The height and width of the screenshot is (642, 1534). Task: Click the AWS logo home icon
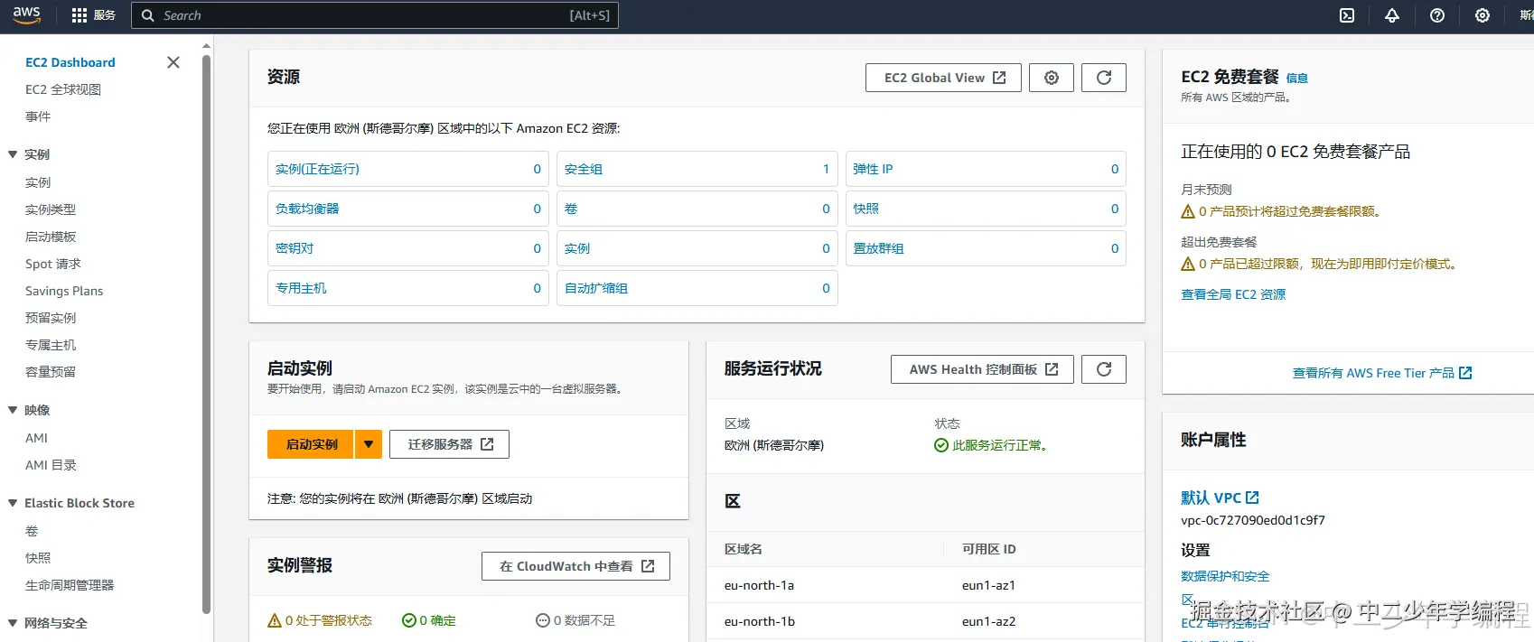click(x=26, y=15)
